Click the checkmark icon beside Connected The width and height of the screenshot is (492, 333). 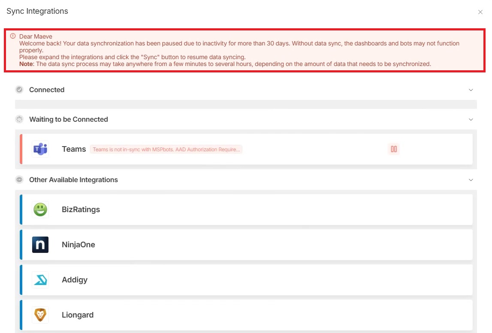click(x=19, y=90)
